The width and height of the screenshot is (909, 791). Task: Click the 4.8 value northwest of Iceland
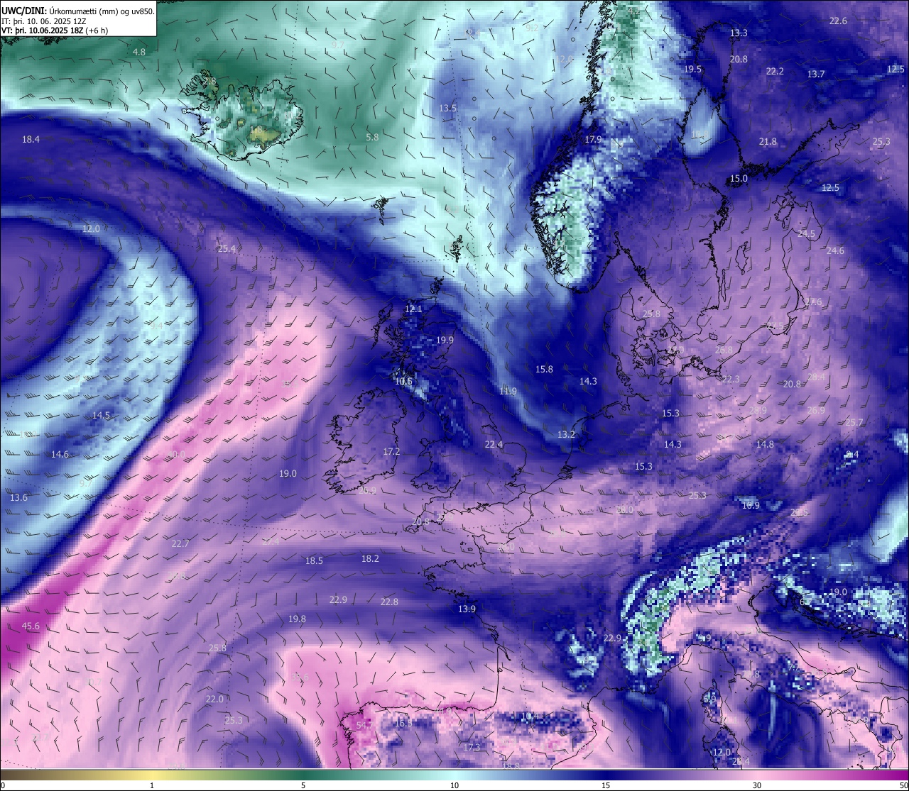(139, 52)
